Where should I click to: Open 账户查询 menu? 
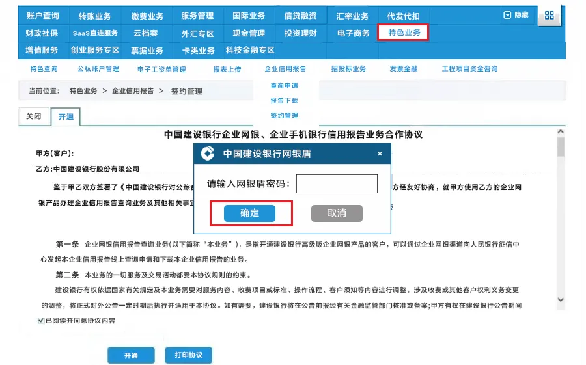point(42,16)
